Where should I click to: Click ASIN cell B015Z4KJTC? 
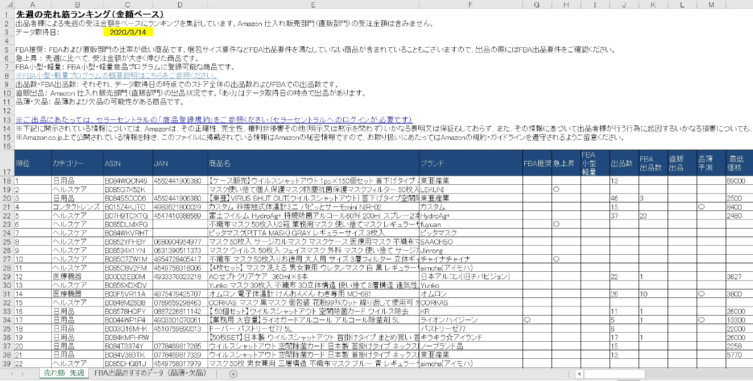(x=127, y=207)
